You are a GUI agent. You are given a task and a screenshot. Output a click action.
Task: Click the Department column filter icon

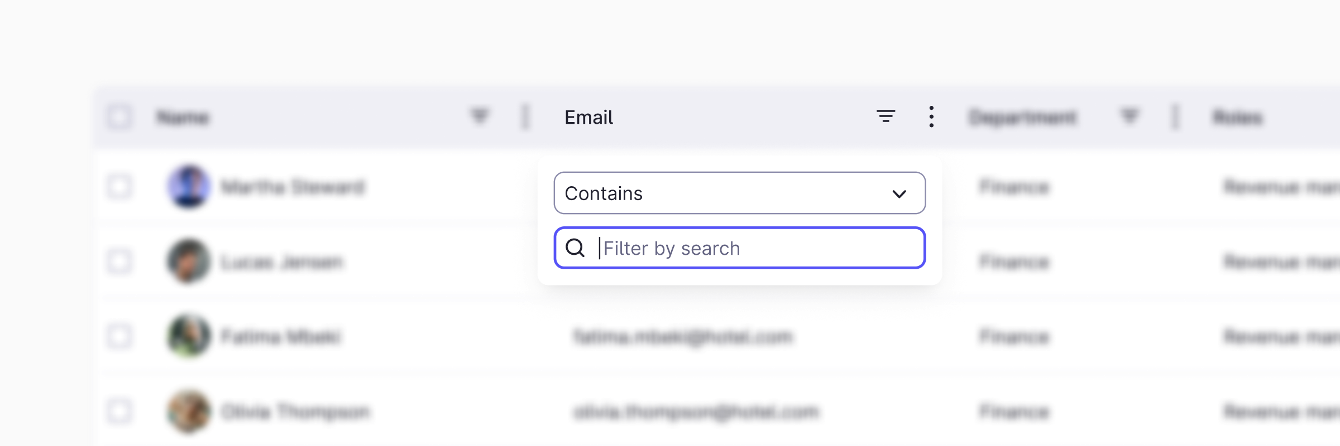[x=1129, y=116]
